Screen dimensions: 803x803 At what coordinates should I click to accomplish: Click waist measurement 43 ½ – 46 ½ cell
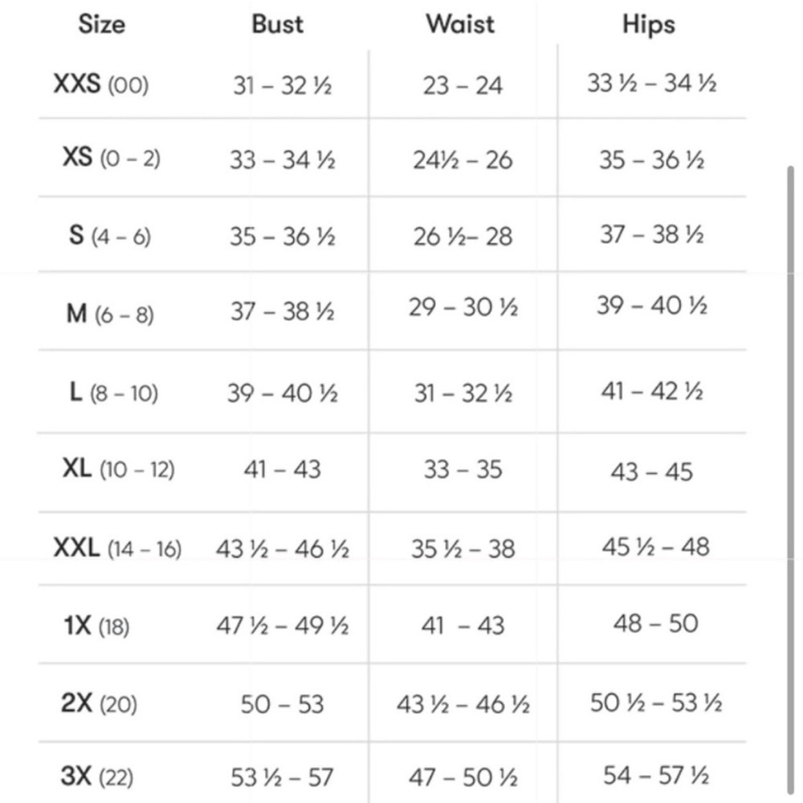[463, 704]
